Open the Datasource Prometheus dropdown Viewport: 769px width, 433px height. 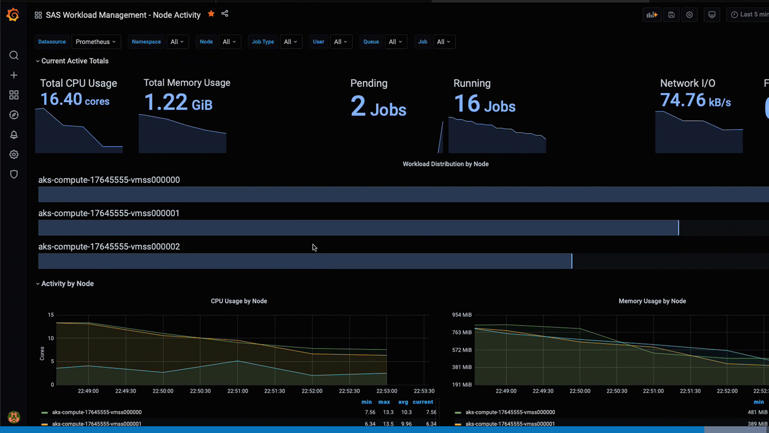pos(96,41)
